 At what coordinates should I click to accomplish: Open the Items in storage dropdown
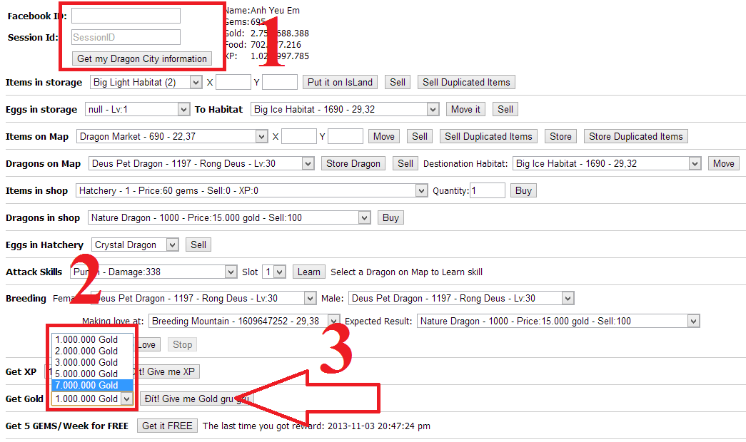tap(146, 82)
